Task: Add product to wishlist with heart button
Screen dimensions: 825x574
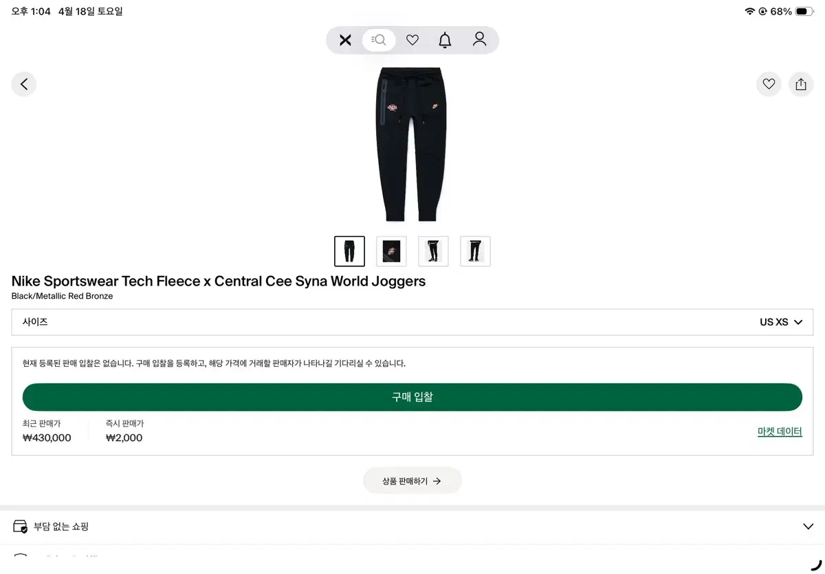Action: pos(769,84)
